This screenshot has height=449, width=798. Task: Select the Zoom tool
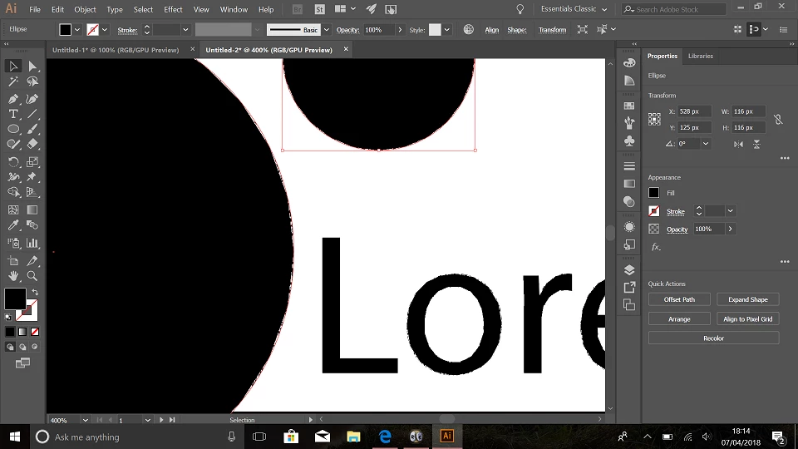tap(32, 276)
